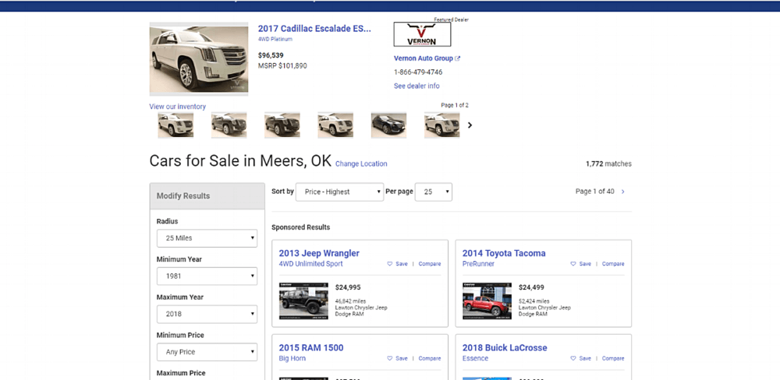Click the Page 1 of 2 carousel indicator
The width and height of the screenshot is (780, 380).
455,105
